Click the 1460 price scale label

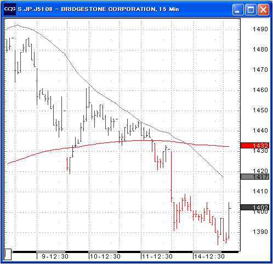coord(260,90)
